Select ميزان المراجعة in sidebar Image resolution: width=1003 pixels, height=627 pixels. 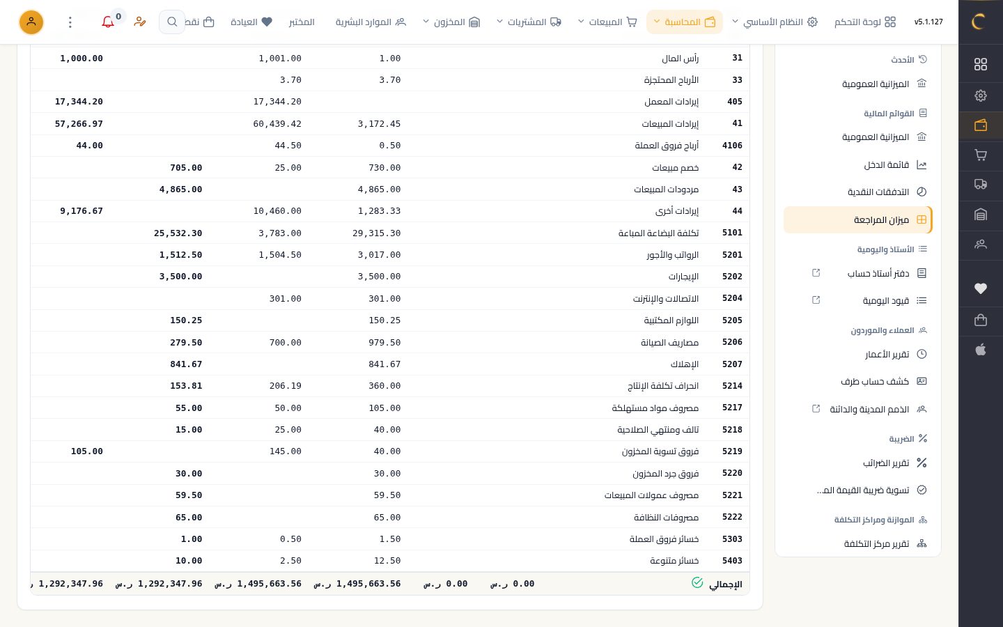point(858,220)
